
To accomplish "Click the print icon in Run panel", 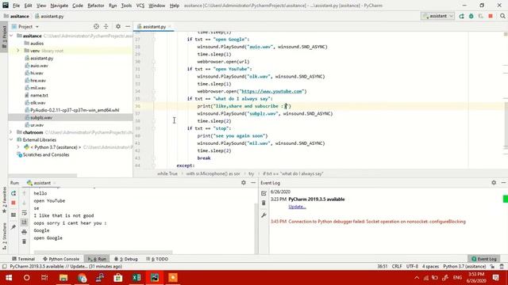I will 25,232.
